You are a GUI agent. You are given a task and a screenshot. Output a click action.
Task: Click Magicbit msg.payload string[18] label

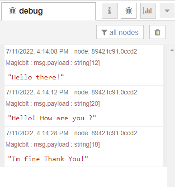click(x=52, y=144)
